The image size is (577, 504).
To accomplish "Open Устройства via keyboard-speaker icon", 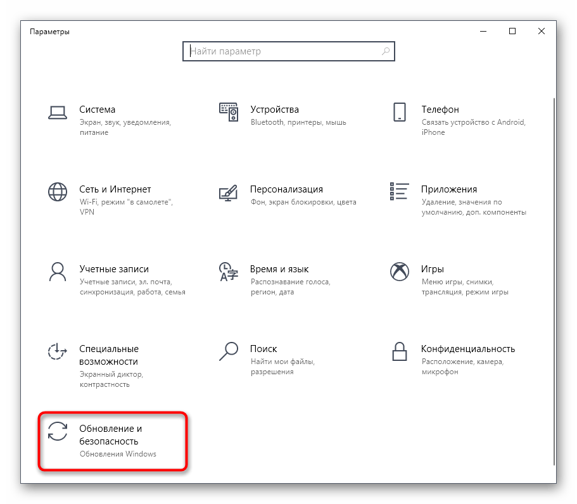I will (228, 112).
